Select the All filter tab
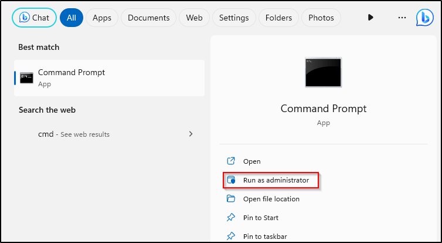The height and width of the screenshot is (243, 442). tap(71, 18)
